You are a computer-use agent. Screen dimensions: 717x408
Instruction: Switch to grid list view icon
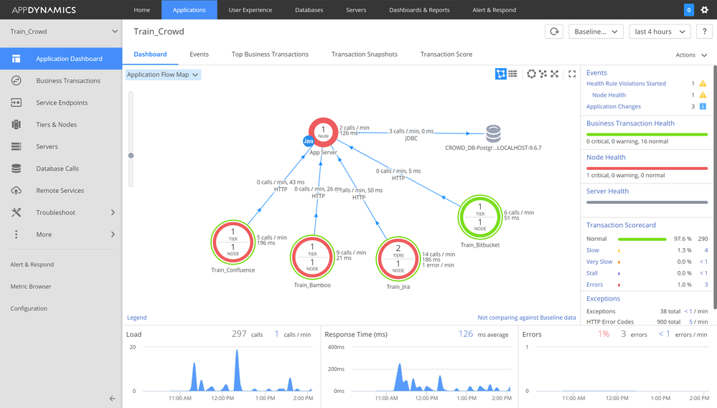513,74
